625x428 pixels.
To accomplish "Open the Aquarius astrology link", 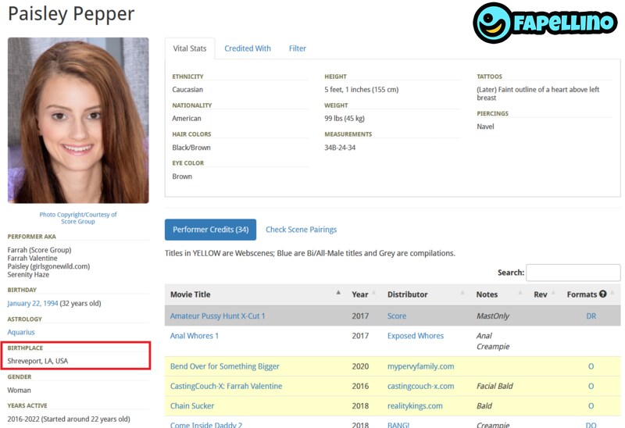I will (21, 332).
